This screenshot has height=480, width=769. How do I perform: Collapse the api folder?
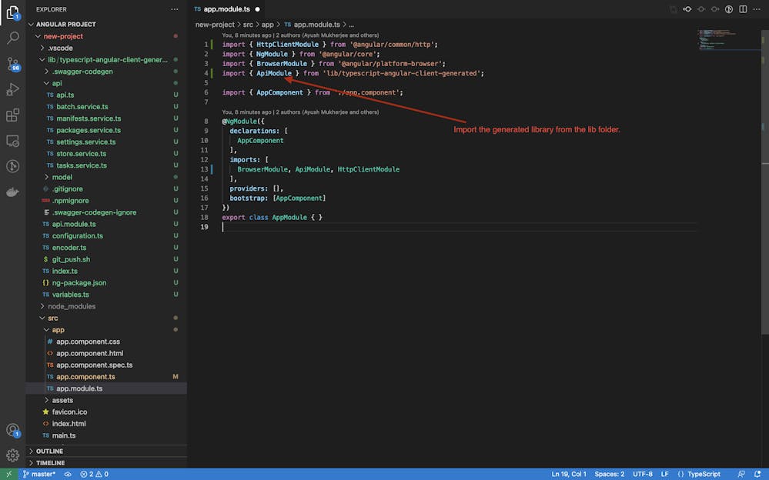56,83
